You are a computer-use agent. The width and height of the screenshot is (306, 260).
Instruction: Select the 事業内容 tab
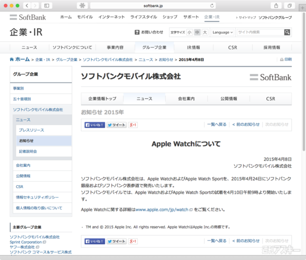point(115,47)
